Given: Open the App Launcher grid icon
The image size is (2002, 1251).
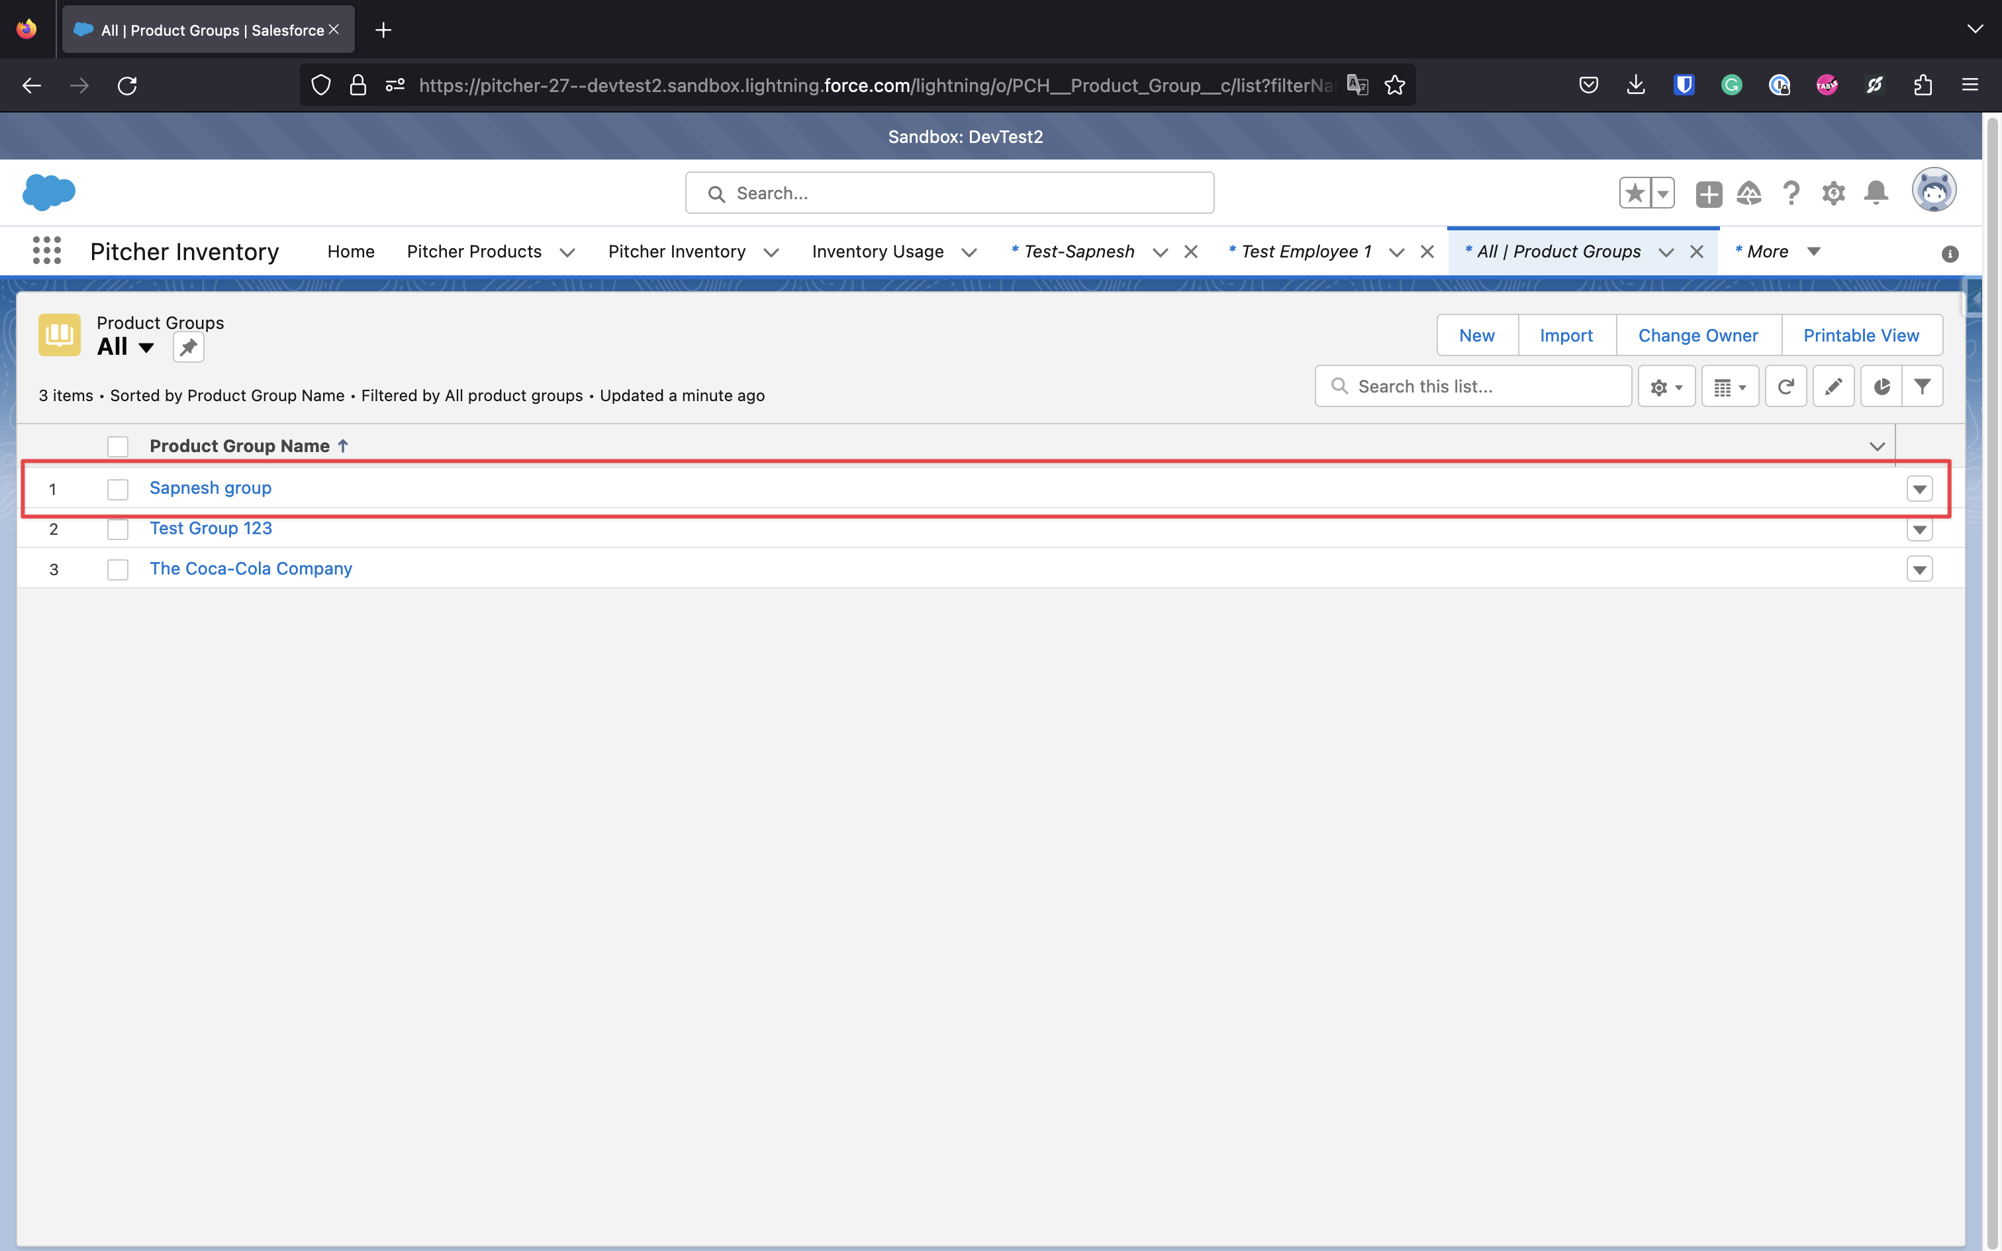Looking at the screenshot, I should [46, 251].
